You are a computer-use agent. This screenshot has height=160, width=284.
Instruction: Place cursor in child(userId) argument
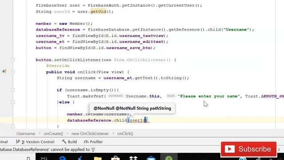tap(137, 120)
